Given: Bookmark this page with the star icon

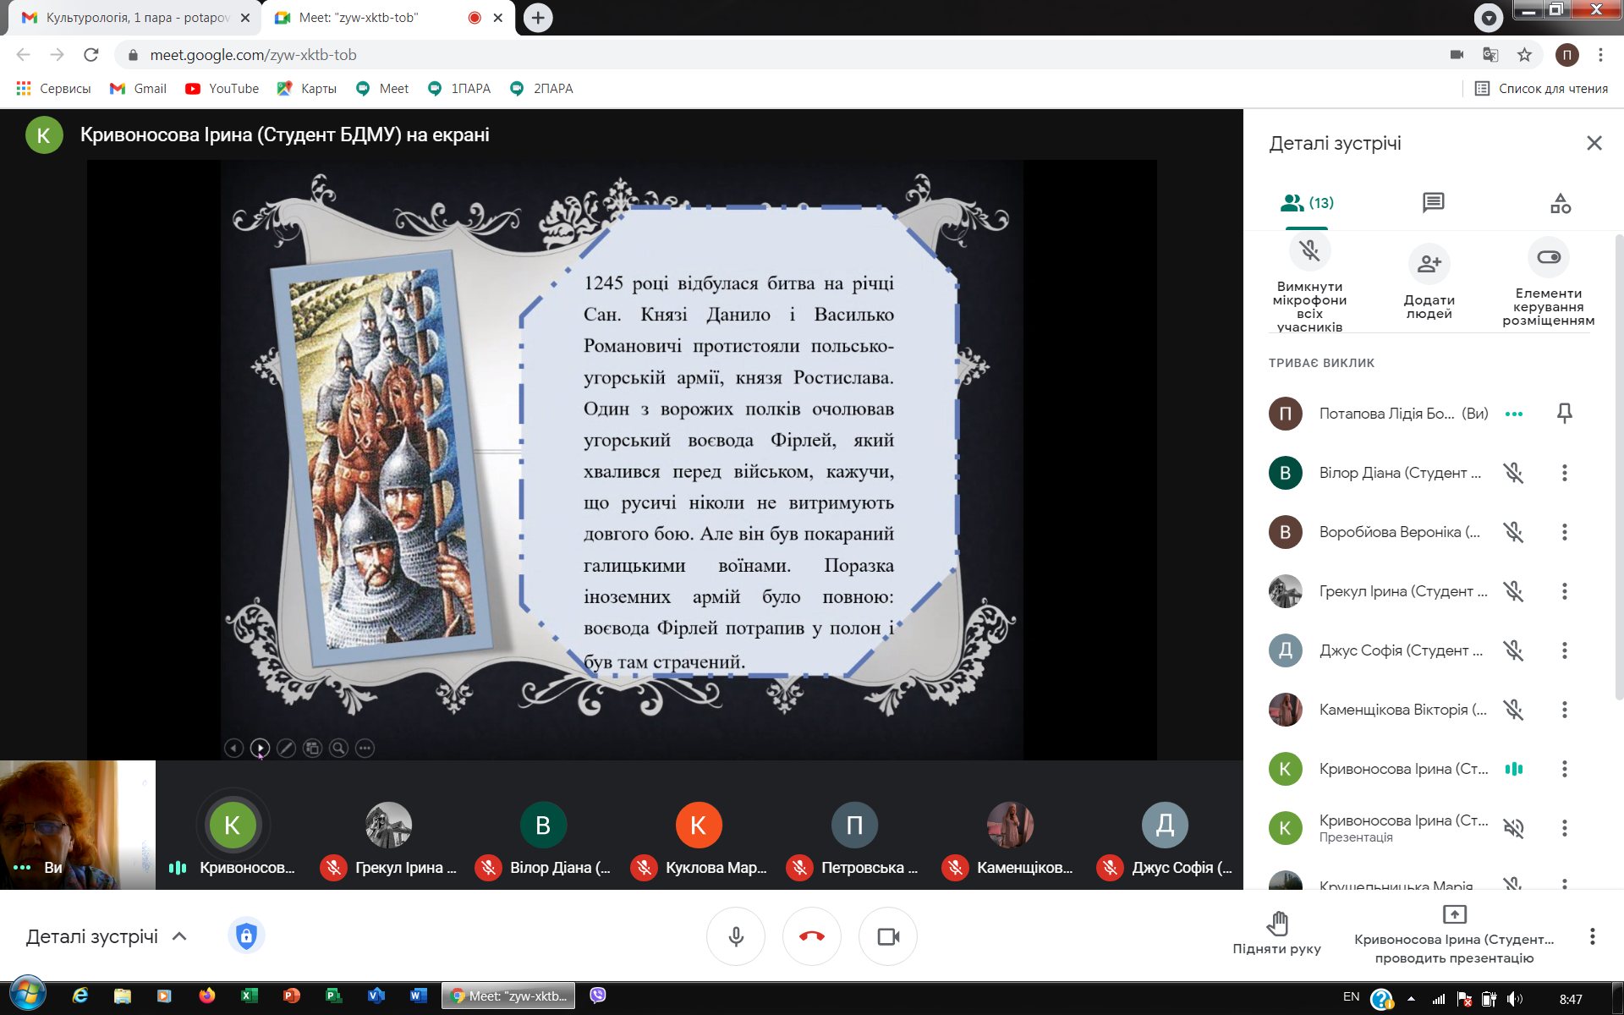Looking at the screenshot, I should pos(1524,55).
